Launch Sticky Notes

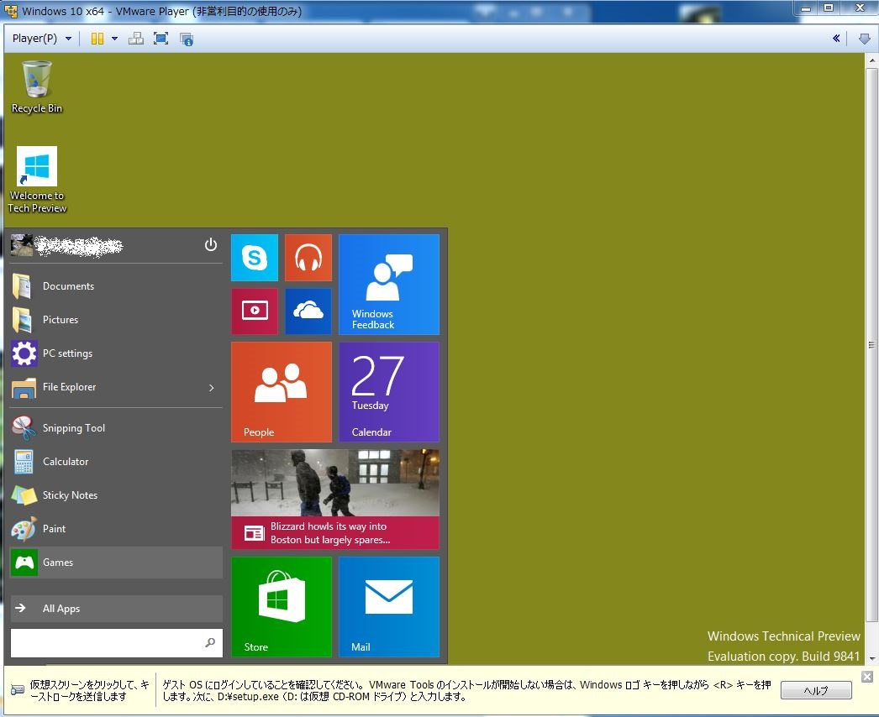117,495
